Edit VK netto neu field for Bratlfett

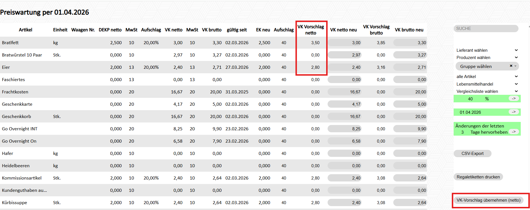pos(344,43)
